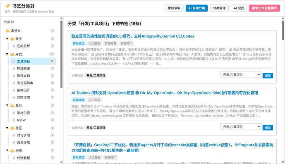The image size is (285, 164).
Task: Select NSFW category
Action: (x=33, y=120)
